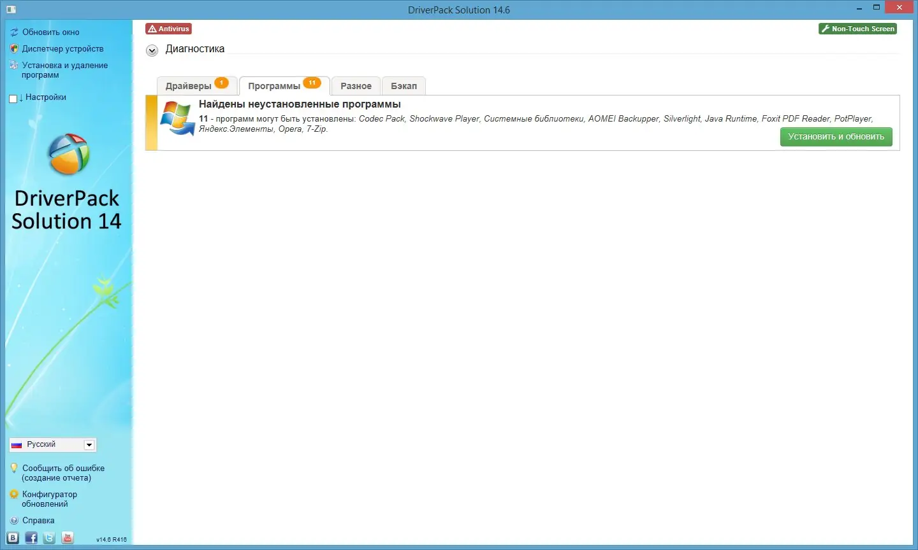The width and height of the screenshot is (918, 550).
Task: Click Сообщить об ошибке link
Action: pos(63,473)
